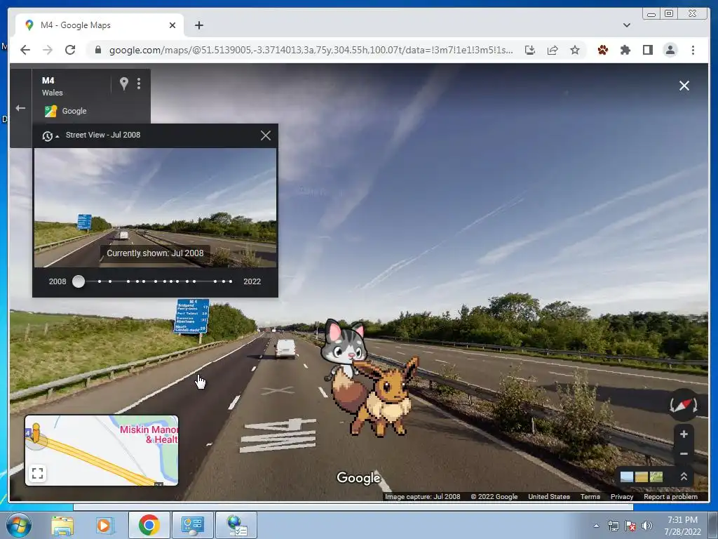718x539 pixels.
Task: Show hidden system tray icons
Action: pos(596,526)
